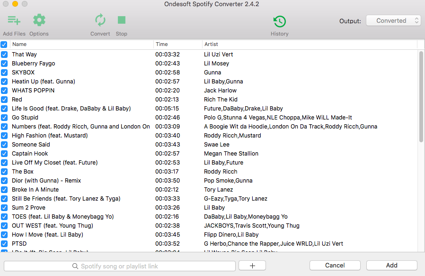This screenshot has height=276, width=425.
Task: Select Still Be Friends song name
Action: click(x=66, y=199)
